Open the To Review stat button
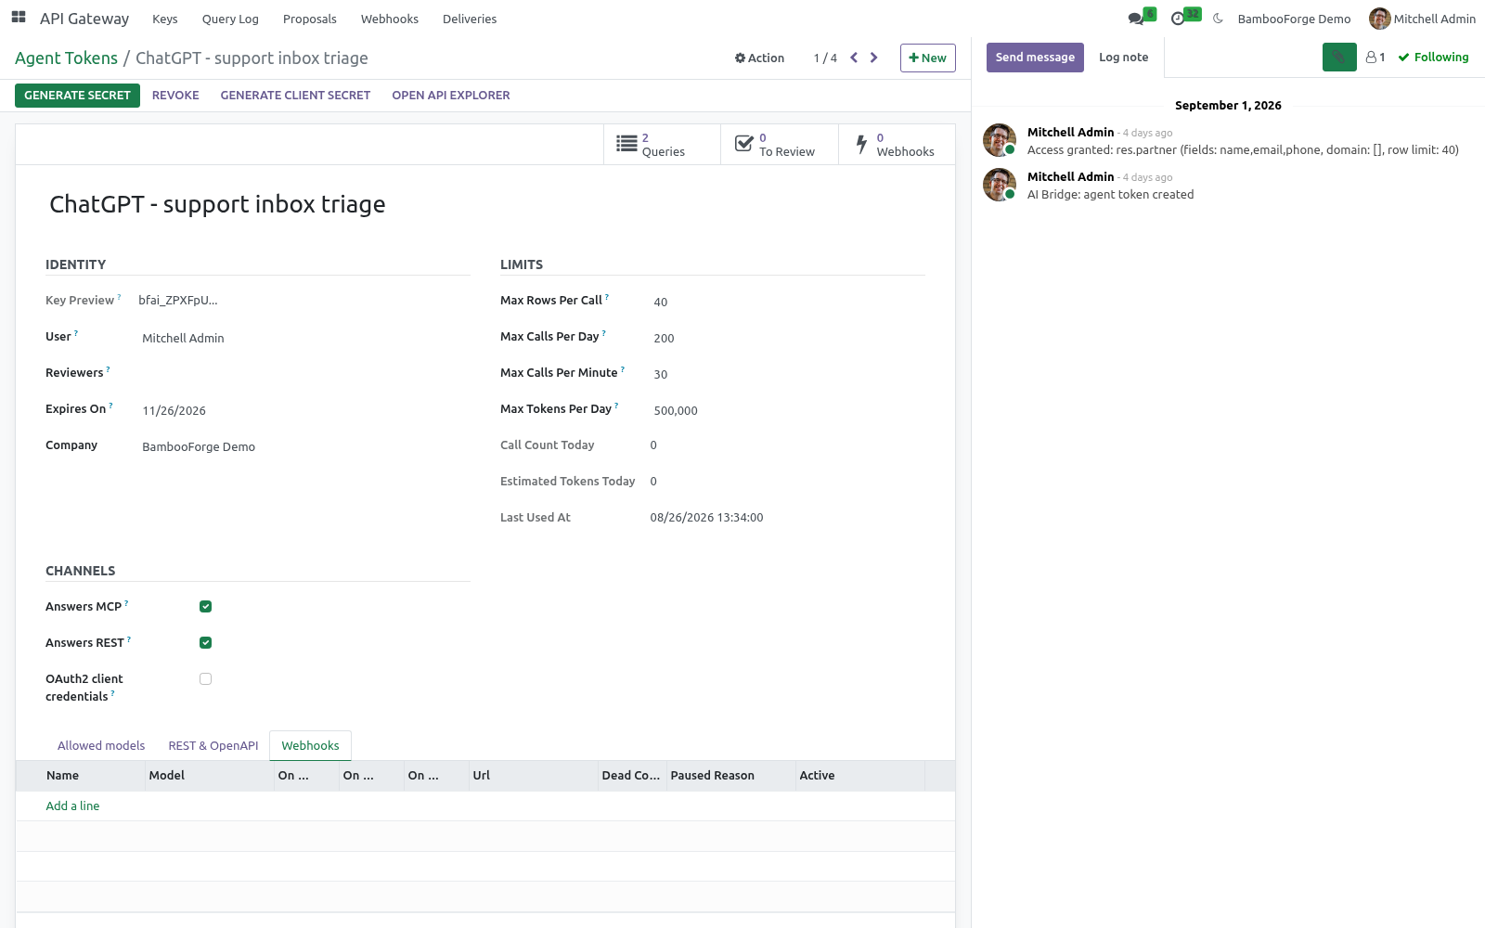Viewport: 1485px width, 928px height. click(x=780, y=145)
